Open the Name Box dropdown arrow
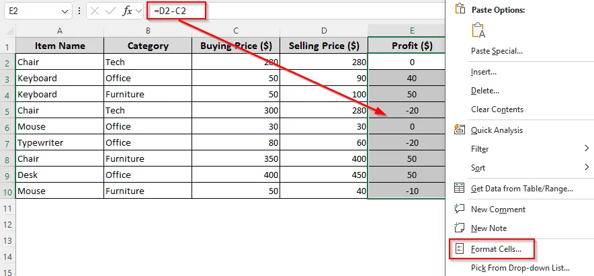This screenshot has height=276, width=594. coord(64,11)
